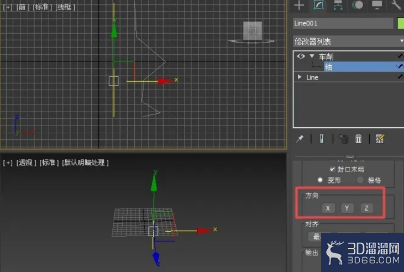Open the [默认明暗处理] shading menu

pos(85,163)
